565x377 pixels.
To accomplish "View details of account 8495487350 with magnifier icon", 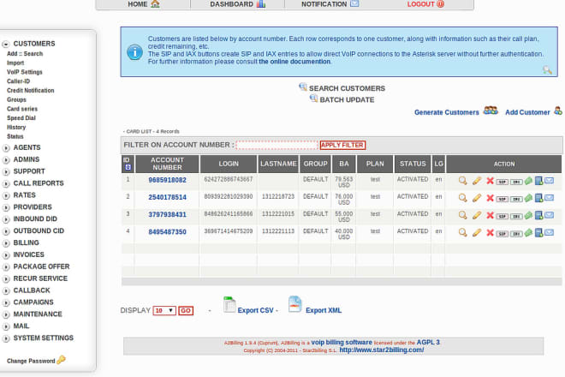I will [462, 232].
